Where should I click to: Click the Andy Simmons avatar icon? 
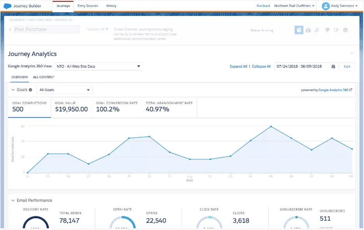click(x=326, y=6)
